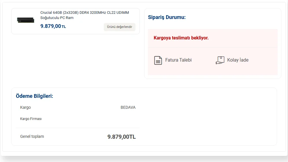Open the Crucial RAM product thumbnail
Screen dimensions: 288x162
(x=26, y=20)
